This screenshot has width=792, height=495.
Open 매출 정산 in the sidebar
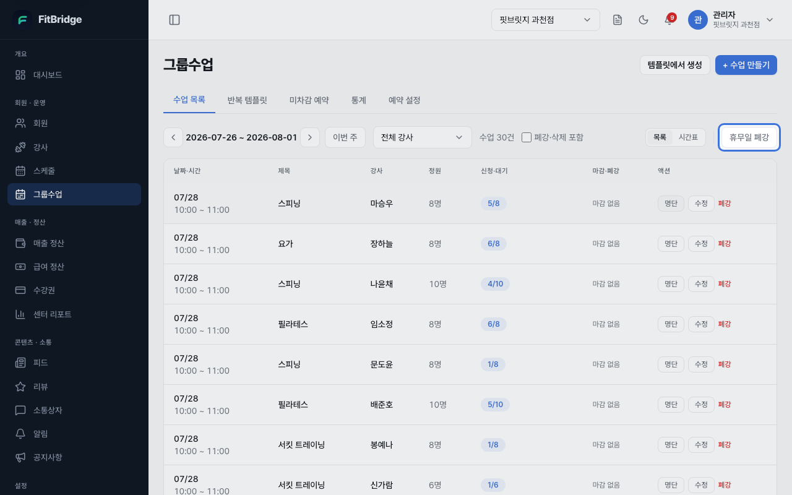pos(74,243)
